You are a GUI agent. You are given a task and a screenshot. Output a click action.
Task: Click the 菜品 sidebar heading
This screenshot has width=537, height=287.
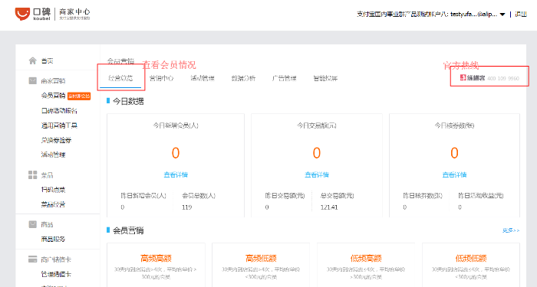coord(48,175)
